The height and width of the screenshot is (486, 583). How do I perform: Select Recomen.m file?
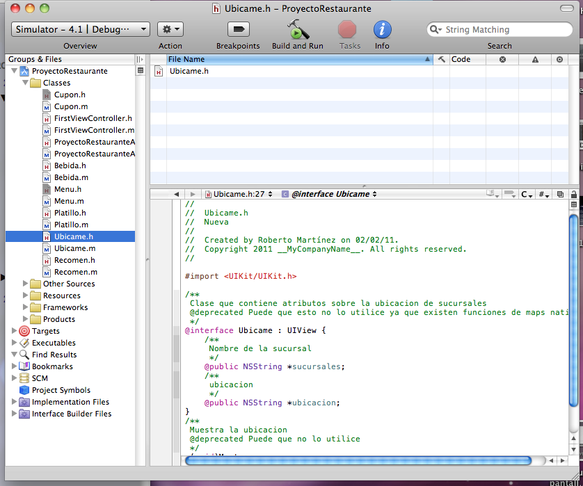(75, 273)
